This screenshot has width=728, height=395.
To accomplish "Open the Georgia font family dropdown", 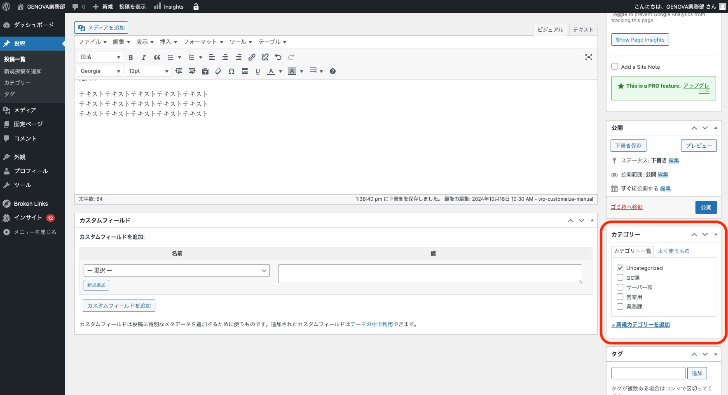I will (x=100, y=71).
